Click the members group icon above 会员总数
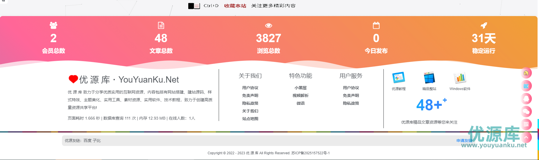539x160 pixels. (x=53, y=25)
